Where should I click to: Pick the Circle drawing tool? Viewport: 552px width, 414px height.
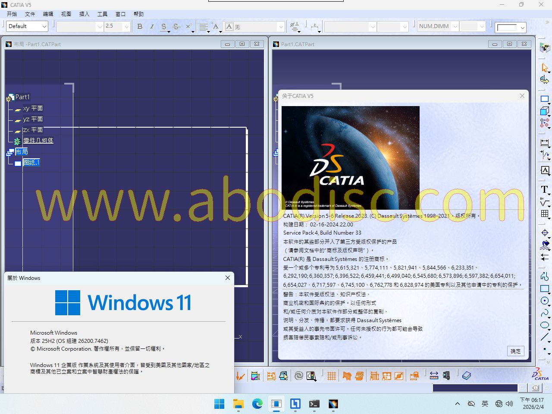545,301
